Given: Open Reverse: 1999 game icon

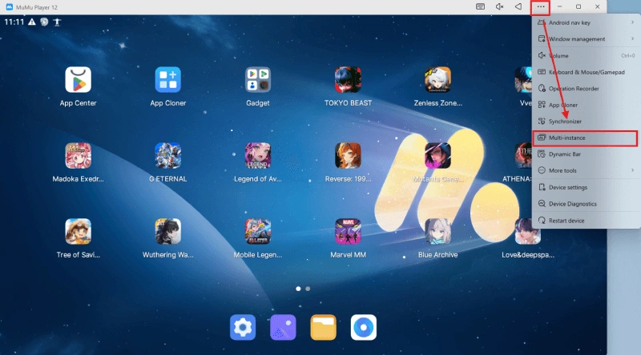Looking at the screenshot, I should click(x=348, y=156).
